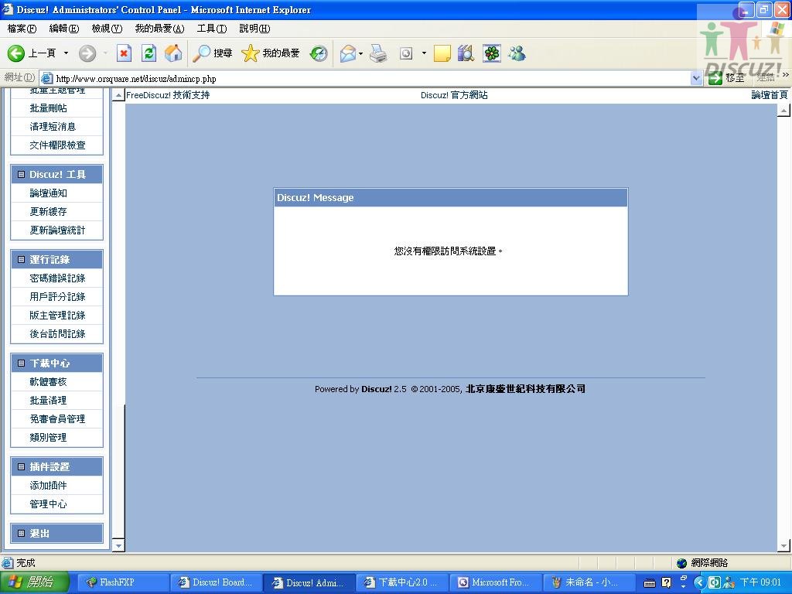Collapse the Discuz! 工具 section
The image size is (792, 594).
tap(21, 174)
